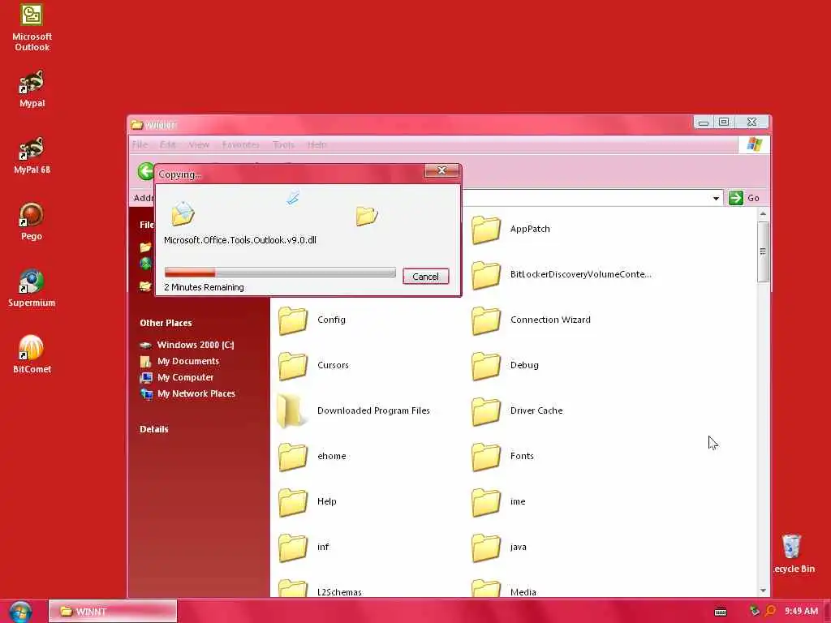
Task: Cancel the copying operation
Action: pos(425,277)
